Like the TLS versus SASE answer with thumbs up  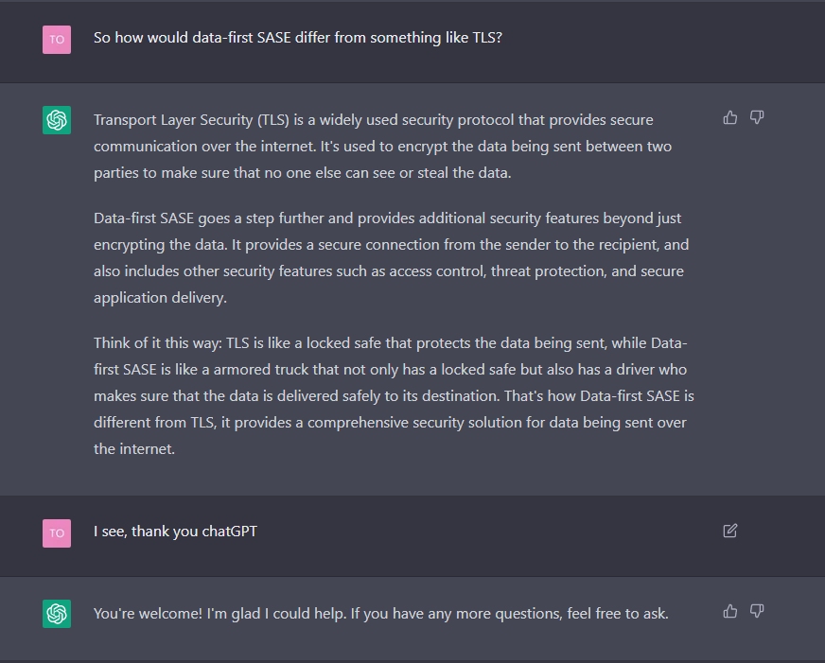click(x=729, y=117)
